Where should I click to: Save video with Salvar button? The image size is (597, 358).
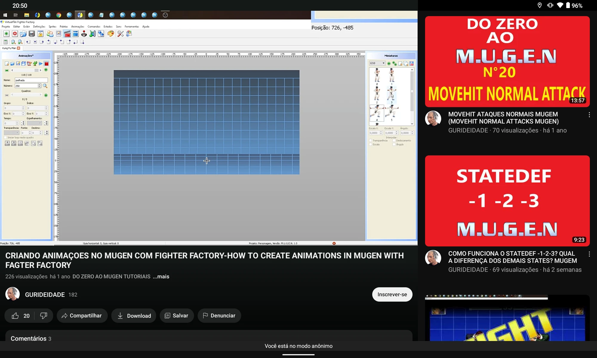point(177,316)
